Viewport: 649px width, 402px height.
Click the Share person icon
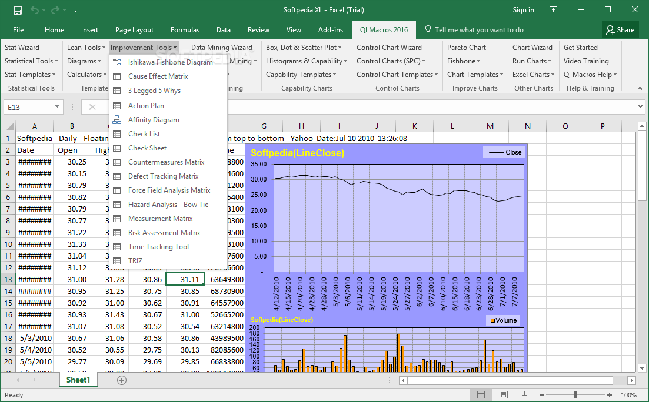(610, 30)
